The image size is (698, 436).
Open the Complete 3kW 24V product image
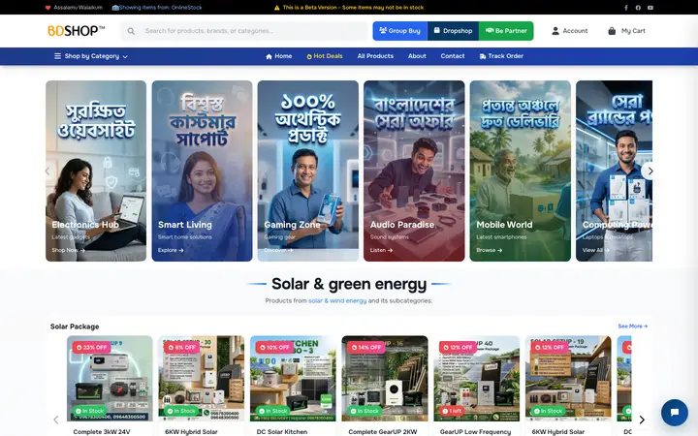point(110,379)
